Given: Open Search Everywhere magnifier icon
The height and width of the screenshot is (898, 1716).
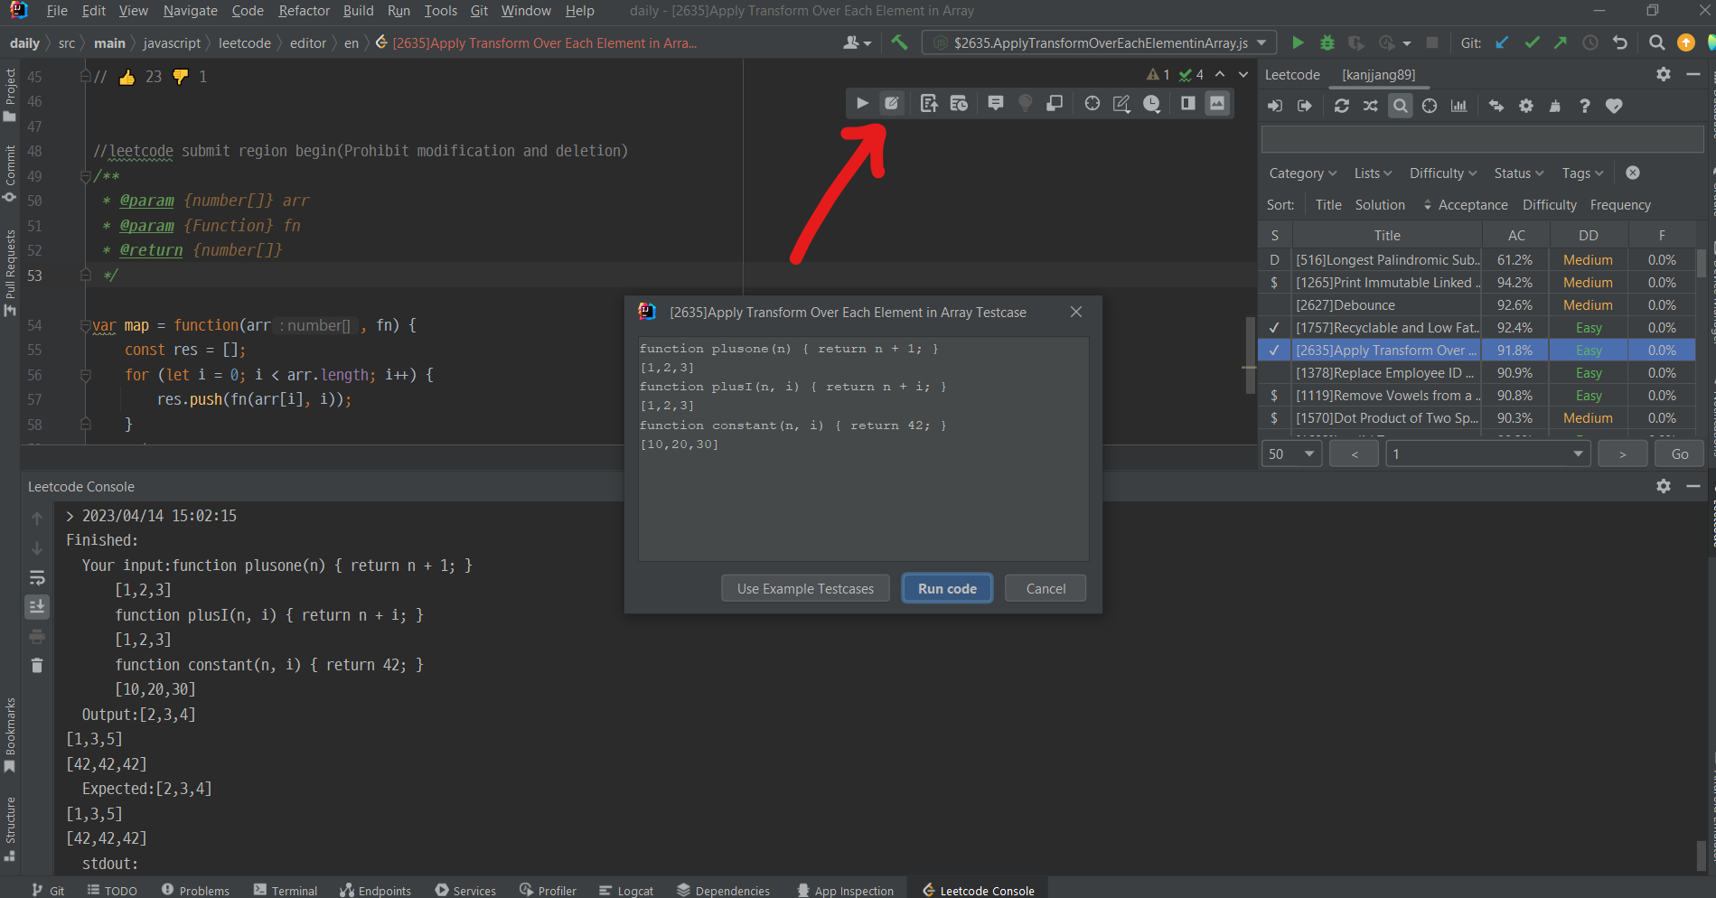Looking at the screenshot, I should [1656, 42].
